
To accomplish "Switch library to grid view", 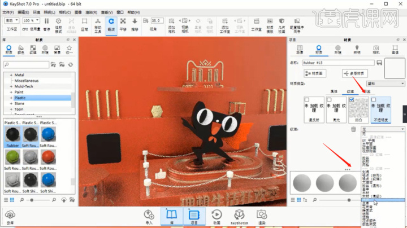I will click(12, 200).
